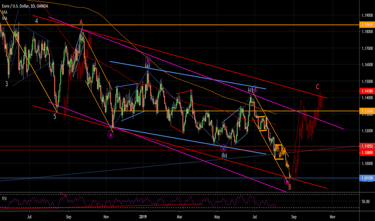Select the 1.10800 red price label
375x221 pixels.
(x=367, y=152)
